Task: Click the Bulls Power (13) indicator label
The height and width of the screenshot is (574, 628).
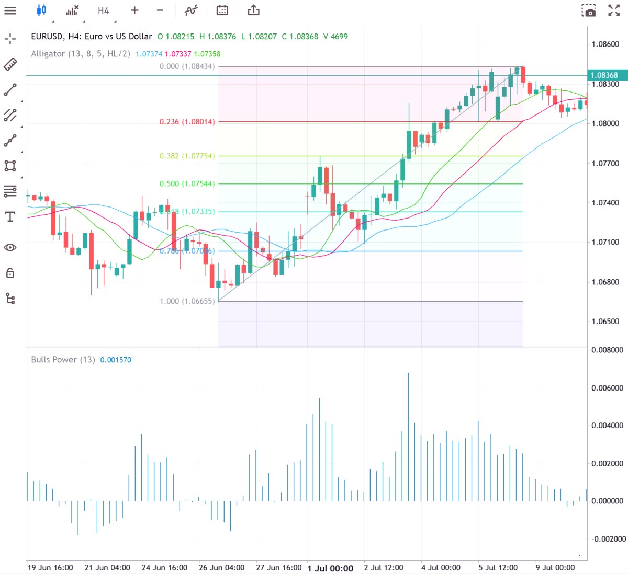Action: 63,360
